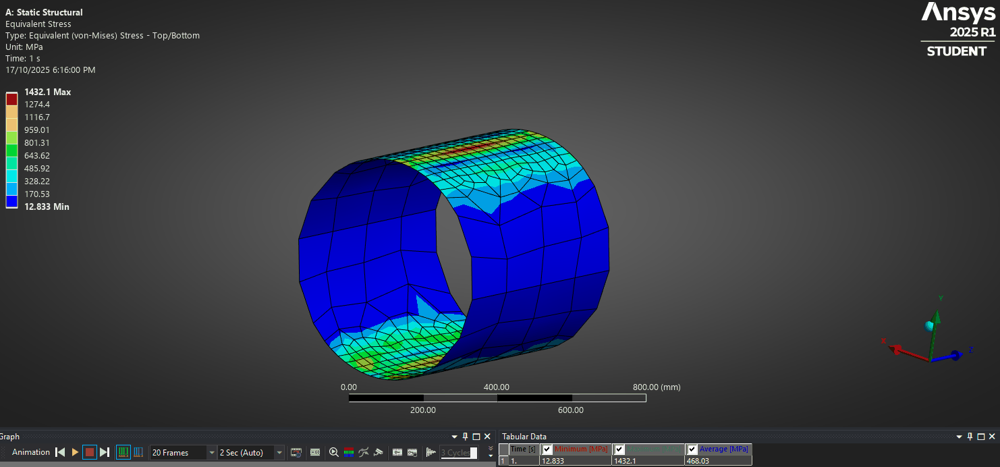Click the red legend band for 1432.1 Max

click(11, 99)
